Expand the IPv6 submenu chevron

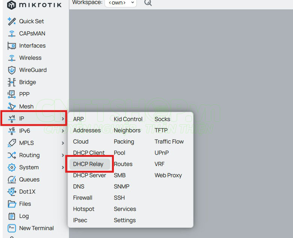(63, 131)
